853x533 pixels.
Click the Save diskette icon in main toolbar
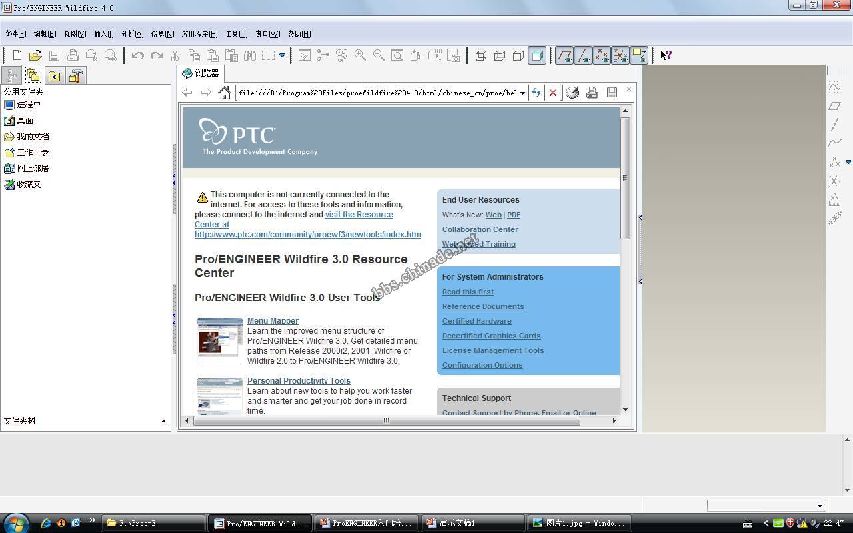coord(54,55)
